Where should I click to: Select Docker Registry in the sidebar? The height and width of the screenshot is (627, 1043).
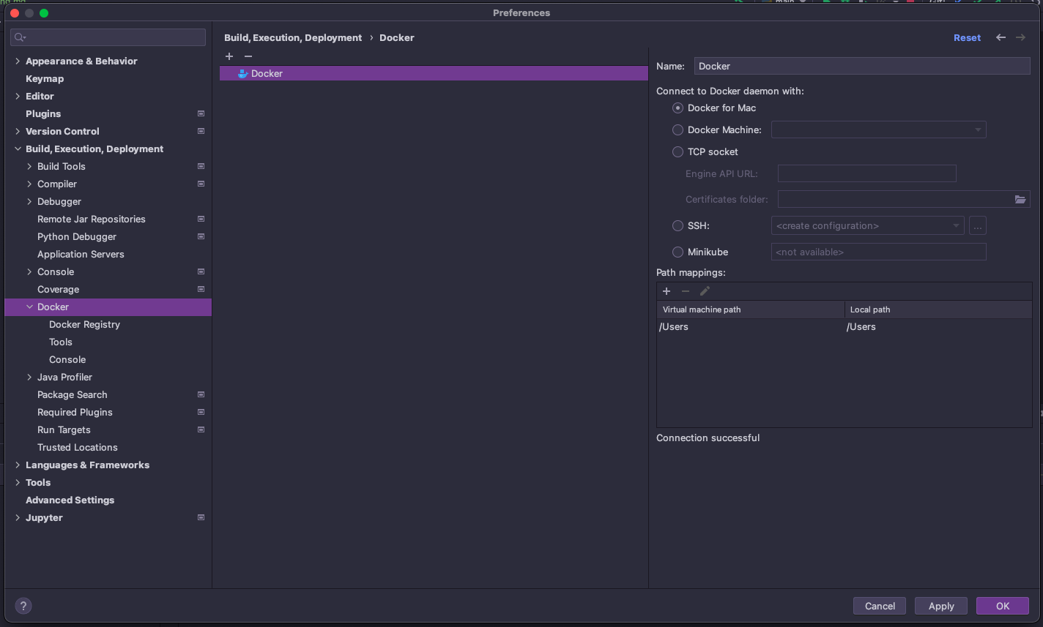(x=84, y=324)
